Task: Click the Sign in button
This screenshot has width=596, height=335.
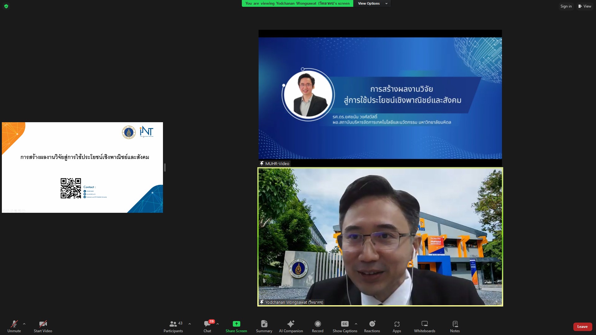Action: point(566,6)
